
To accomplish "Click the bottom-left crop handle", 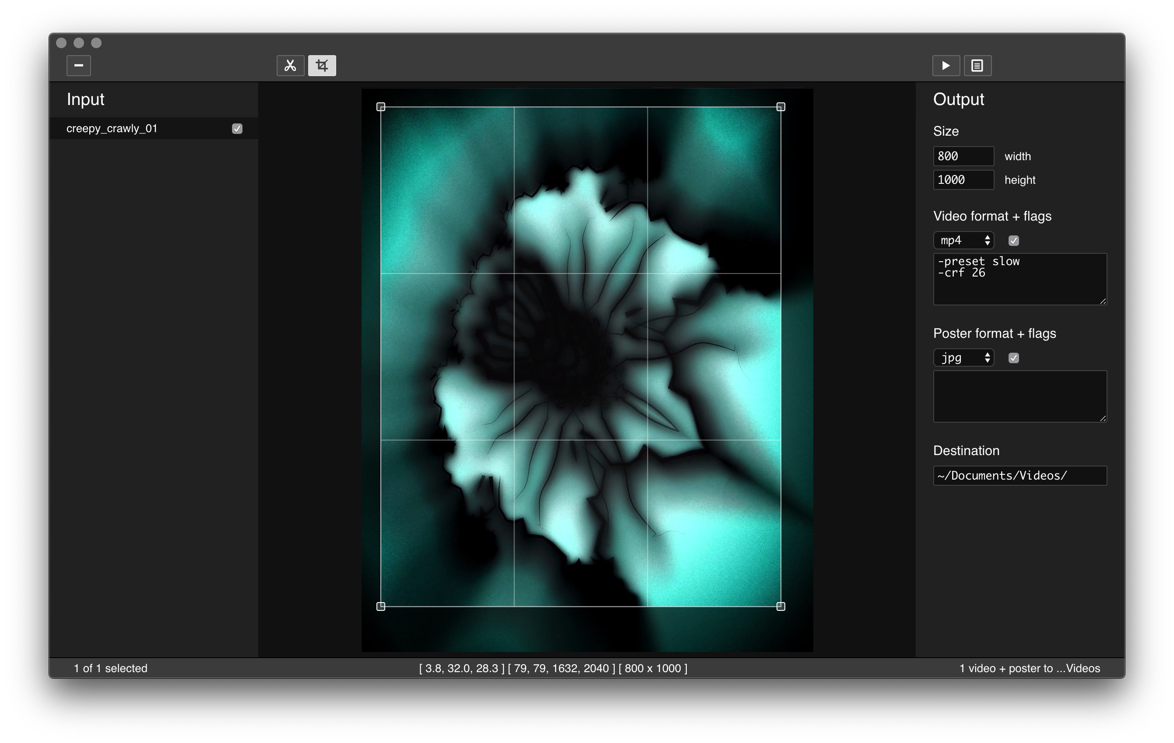I will [x=381, y=606].
